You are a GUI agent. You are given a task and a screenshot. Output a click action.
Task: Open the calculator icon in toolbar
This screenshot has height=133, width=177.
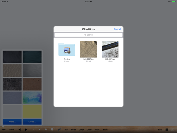click(x=167, y=129)
